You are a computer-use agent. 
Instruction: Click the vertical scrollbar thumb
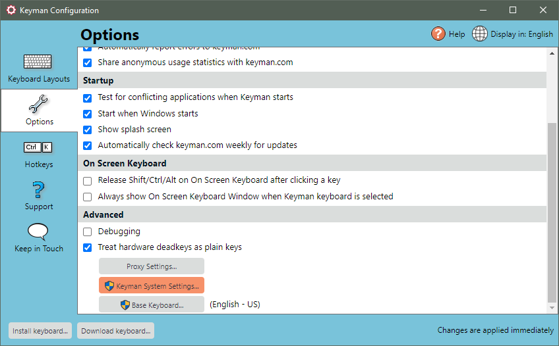click(x=552, y=212)
